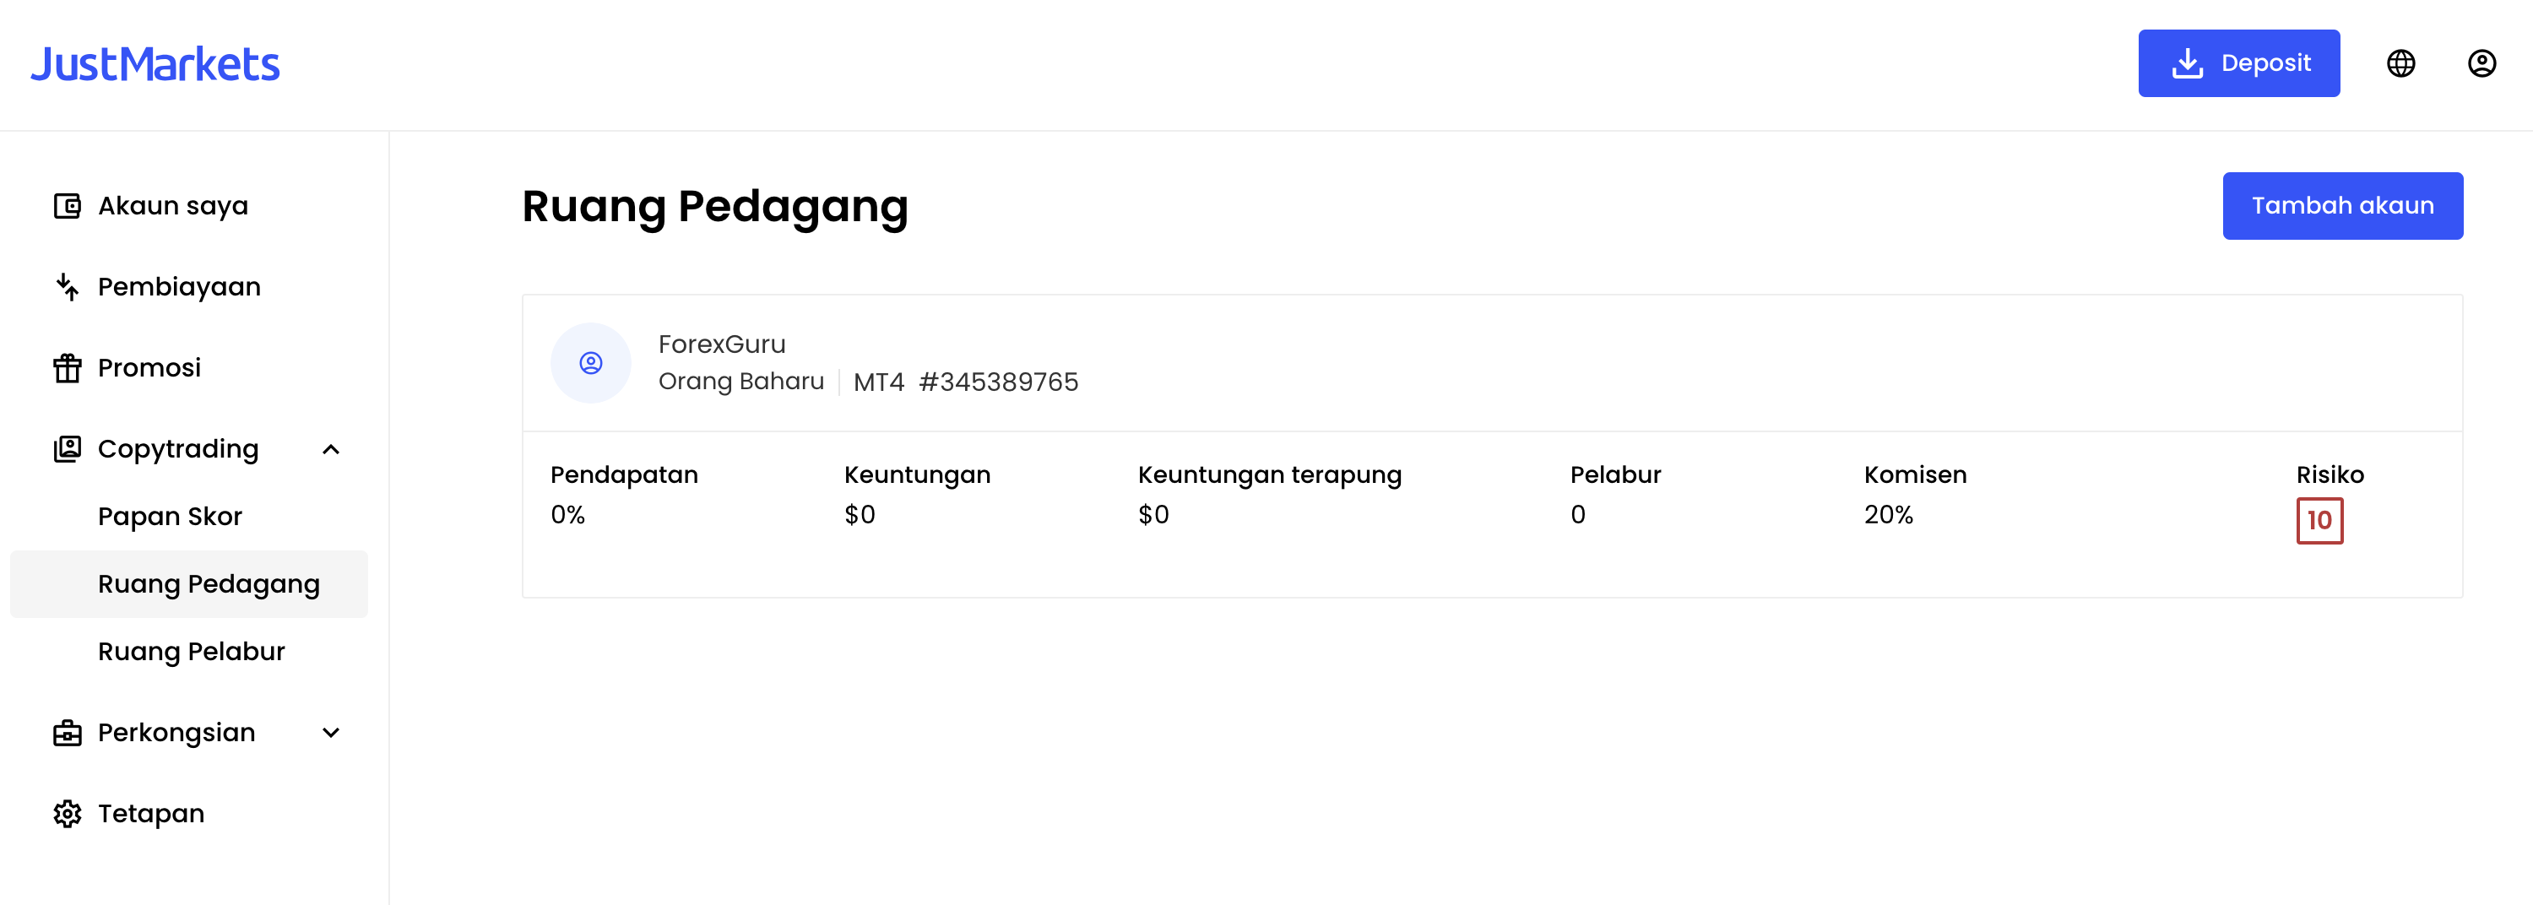Click the Copytrading sidebar icon
Screen dimensions: 2533x905
(67, 448)
